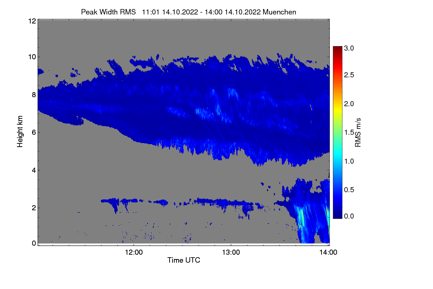
Task: Click the colorbar value 1.5
Action: coord(349,133)
